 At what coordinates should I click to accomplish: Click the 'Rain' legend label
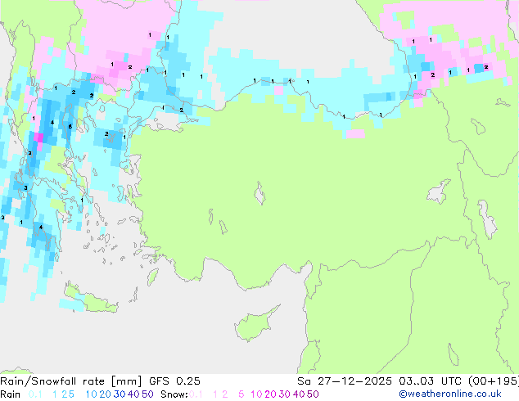tap(11, 394)
